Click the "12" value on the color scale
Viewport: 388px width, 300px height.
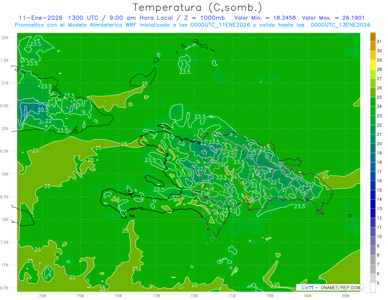pos(380,218)
